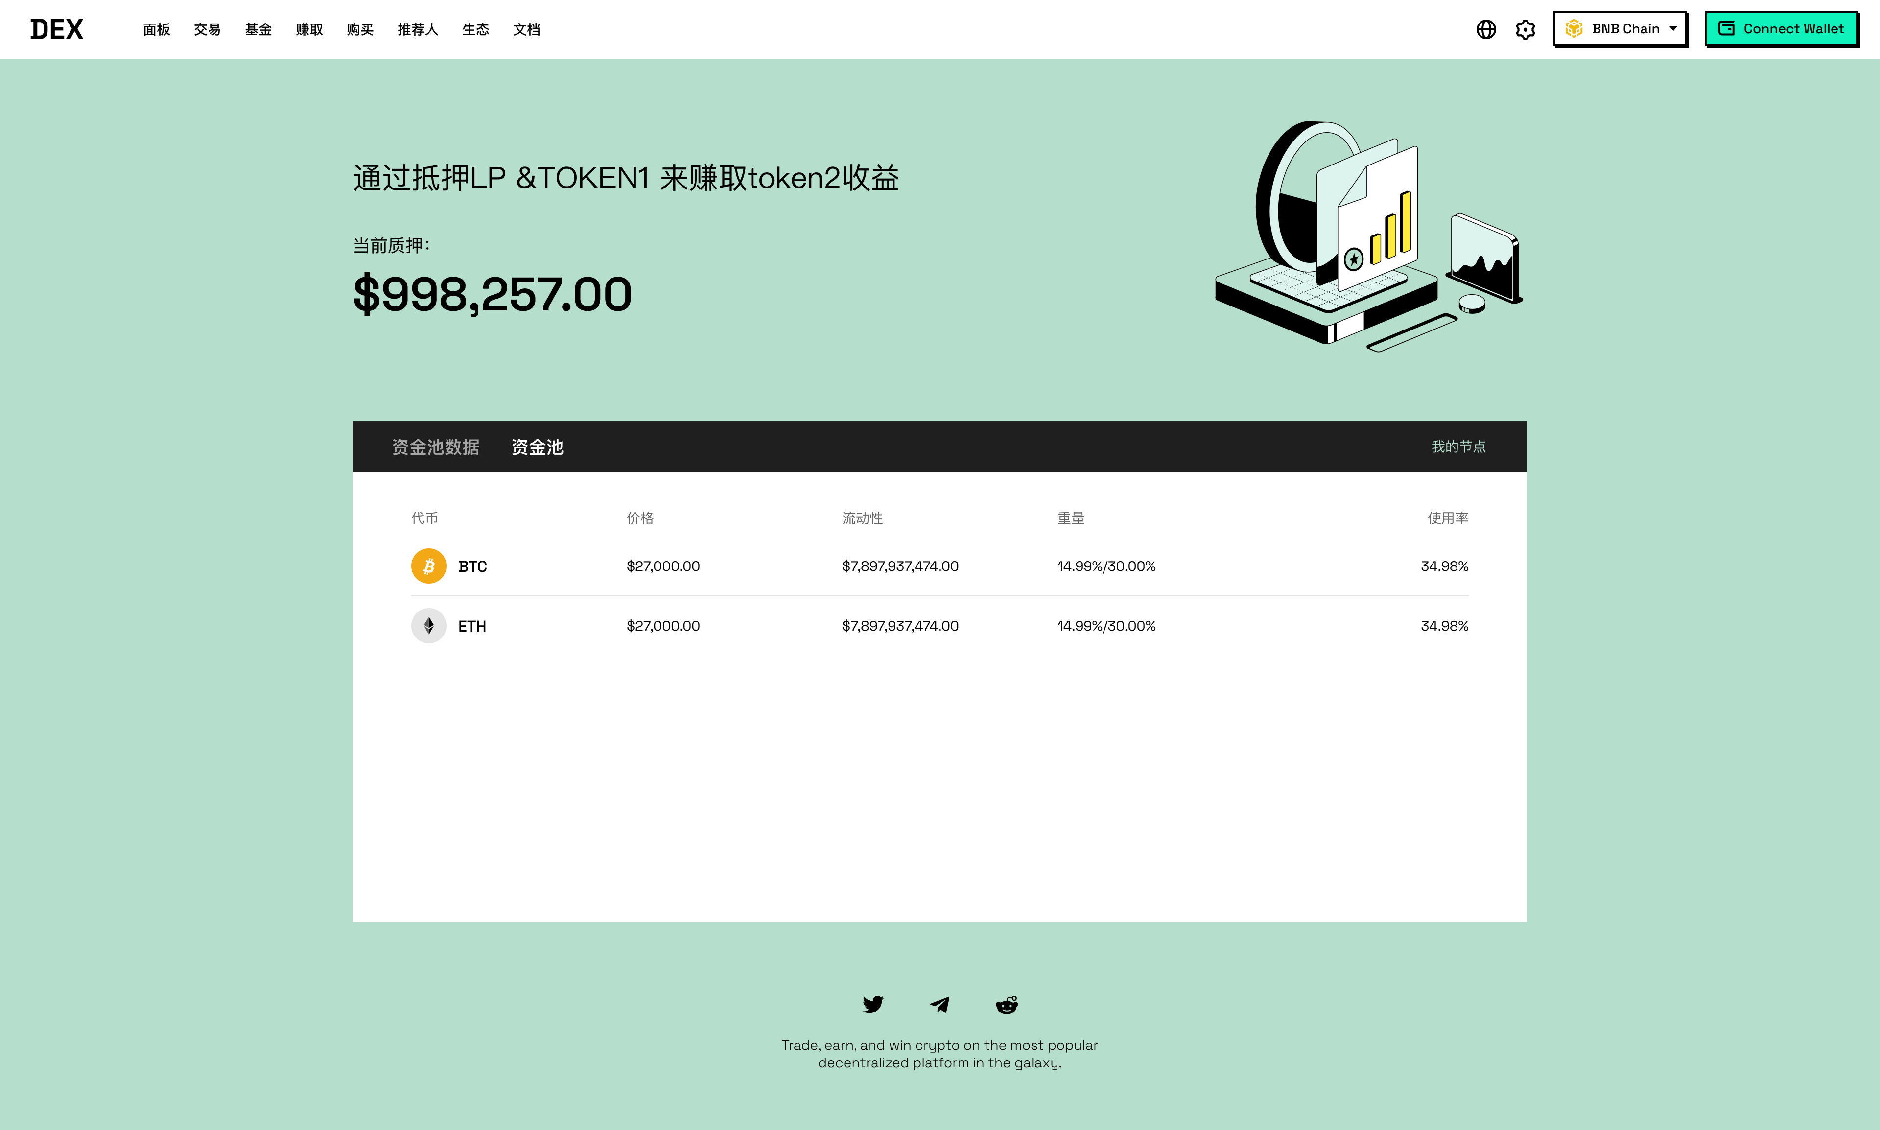Expand the BNB Chain network dropdown
The height and width of the screenshot is (1130, 1880).
1620,29
